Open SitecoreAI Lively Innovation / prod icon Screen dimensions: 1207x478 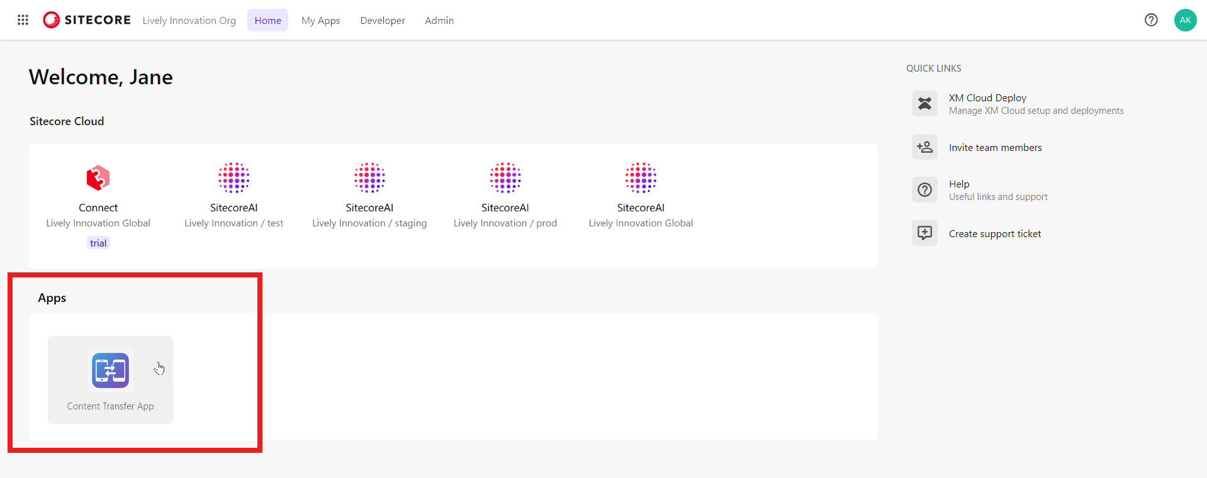(x=505, y=178)
